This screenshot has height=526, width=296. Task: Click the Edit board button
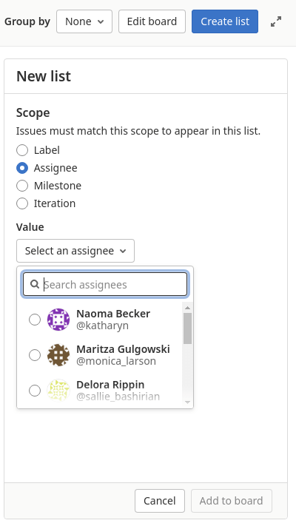point(152,21)
